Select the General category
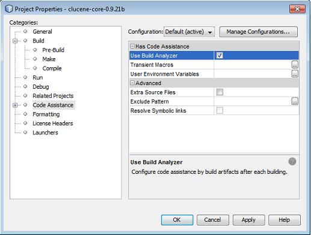This screenshot has height=235, width=311. pos(42,32)
